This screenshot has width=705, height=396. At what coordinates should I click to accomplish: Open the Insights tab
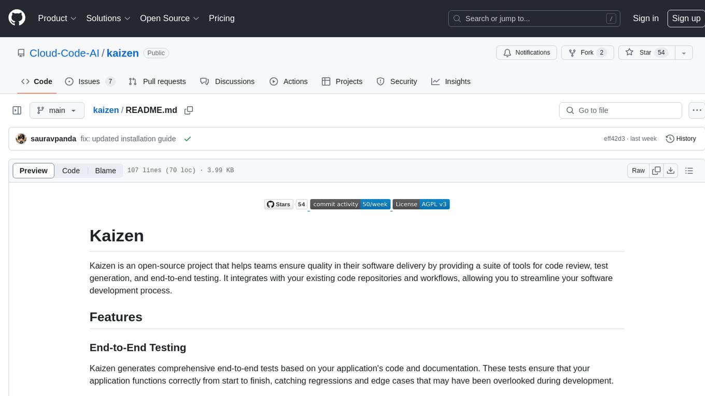(x=451, y=81)
